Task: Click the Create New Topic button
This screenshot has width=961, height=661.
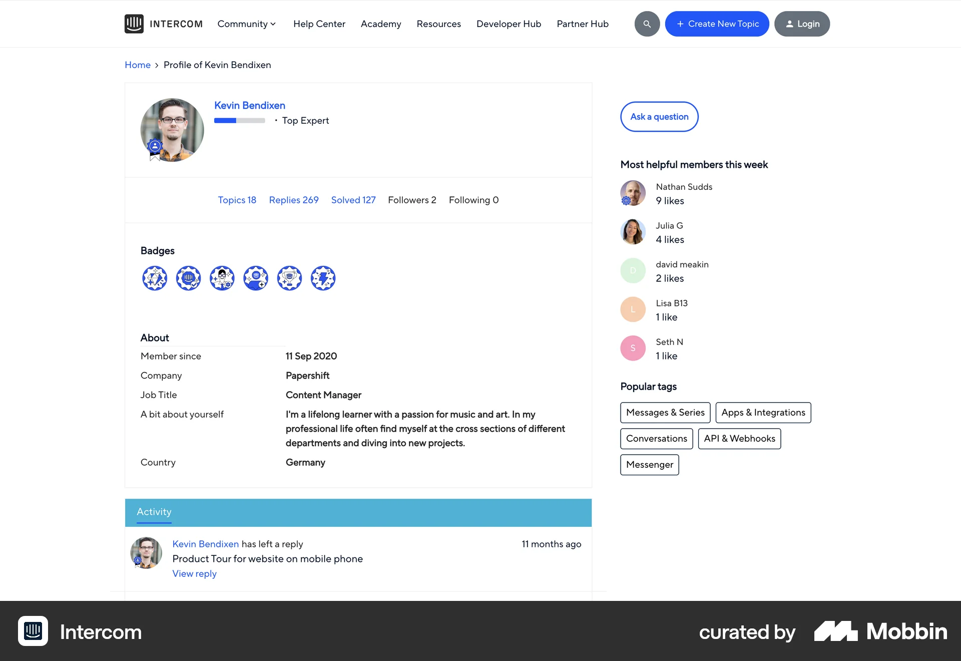Action: pyautogui.click(x=717, y=24)
